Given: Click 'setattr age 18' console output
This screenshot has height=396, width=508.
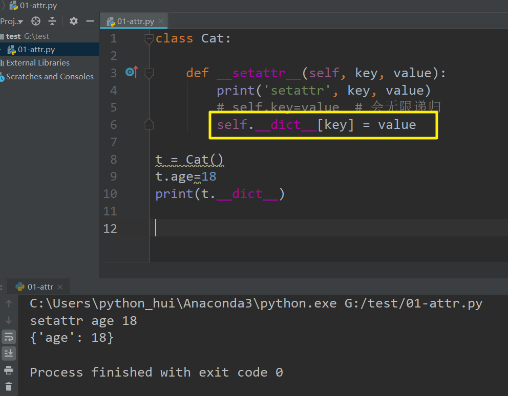Looking at the screenshot, I should [83, 321].
